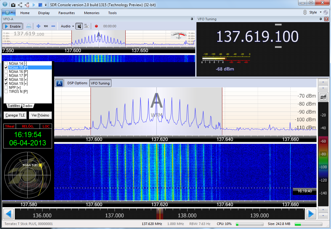The height and width of the screenshot is (229, 331).
Task: Click the red record button
Action: point(96,26)
